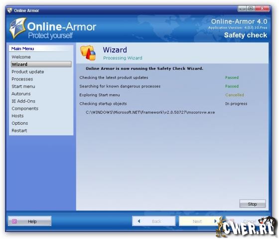
Task: Click the Back left arrow icon
Action: 139,221
